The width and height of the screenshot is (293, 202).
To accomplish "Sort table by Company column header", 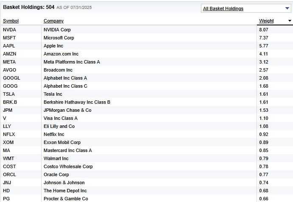I will (x=53, y=21).
